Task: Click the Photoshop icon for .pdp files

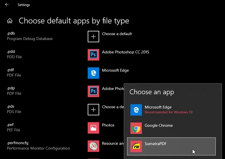Action: tap(93, 91)
